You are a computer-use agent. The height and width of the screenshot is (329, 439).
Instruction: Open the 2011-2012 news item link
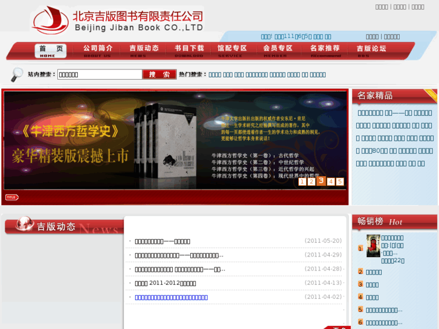point(165,283)
